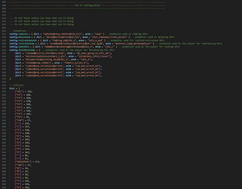This screenshot has width=242, height=189.
Task: Click gutter line number 157
Action: pos(4,162)
